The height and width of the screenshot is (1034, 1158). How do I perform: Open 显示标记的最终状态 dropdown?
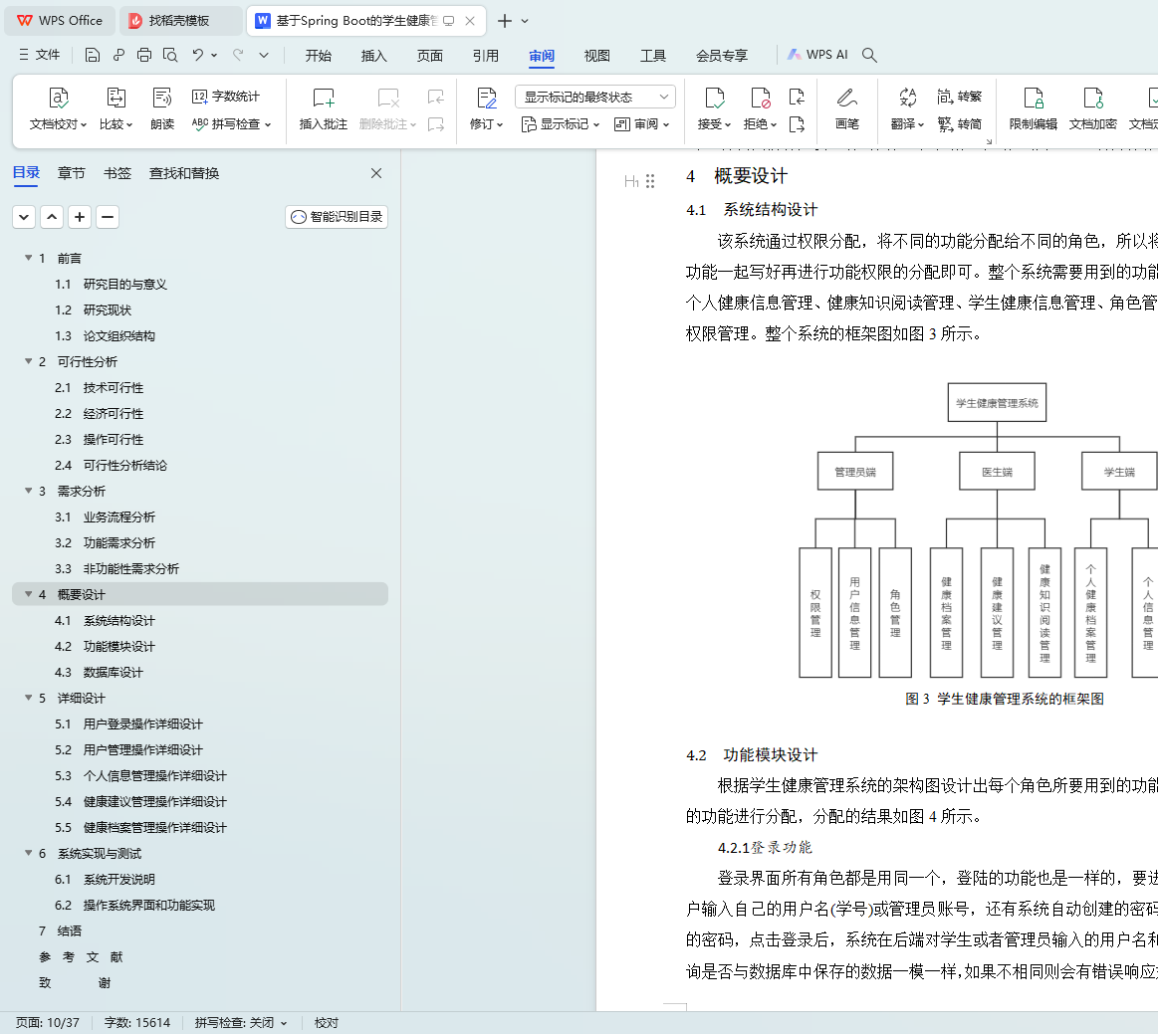pyautogui.click(x=595, y=97)
